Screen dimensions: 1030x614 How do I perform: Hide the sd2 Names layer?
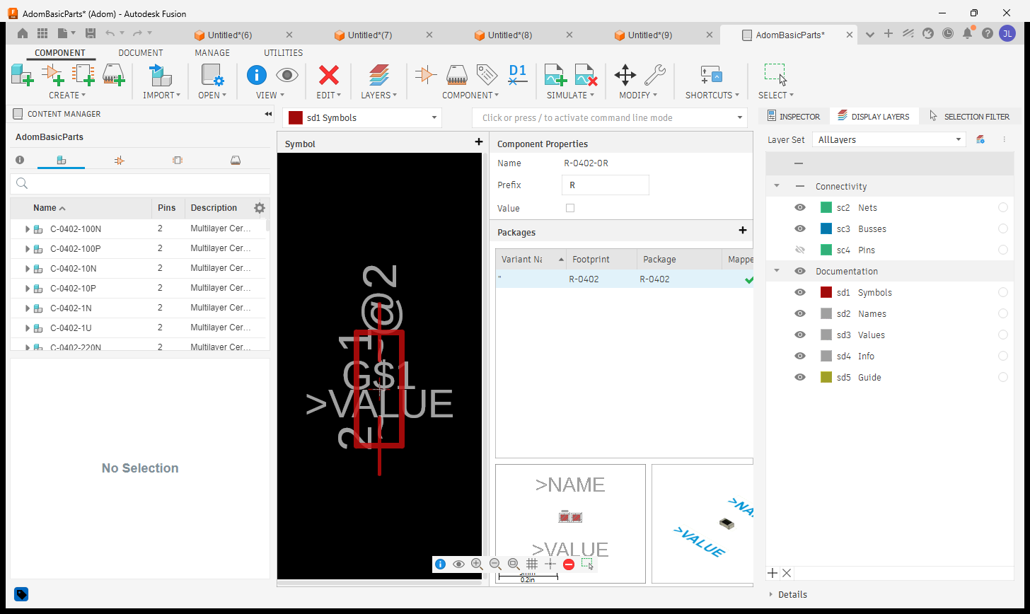pyautogui.click(x=800, y=313)
